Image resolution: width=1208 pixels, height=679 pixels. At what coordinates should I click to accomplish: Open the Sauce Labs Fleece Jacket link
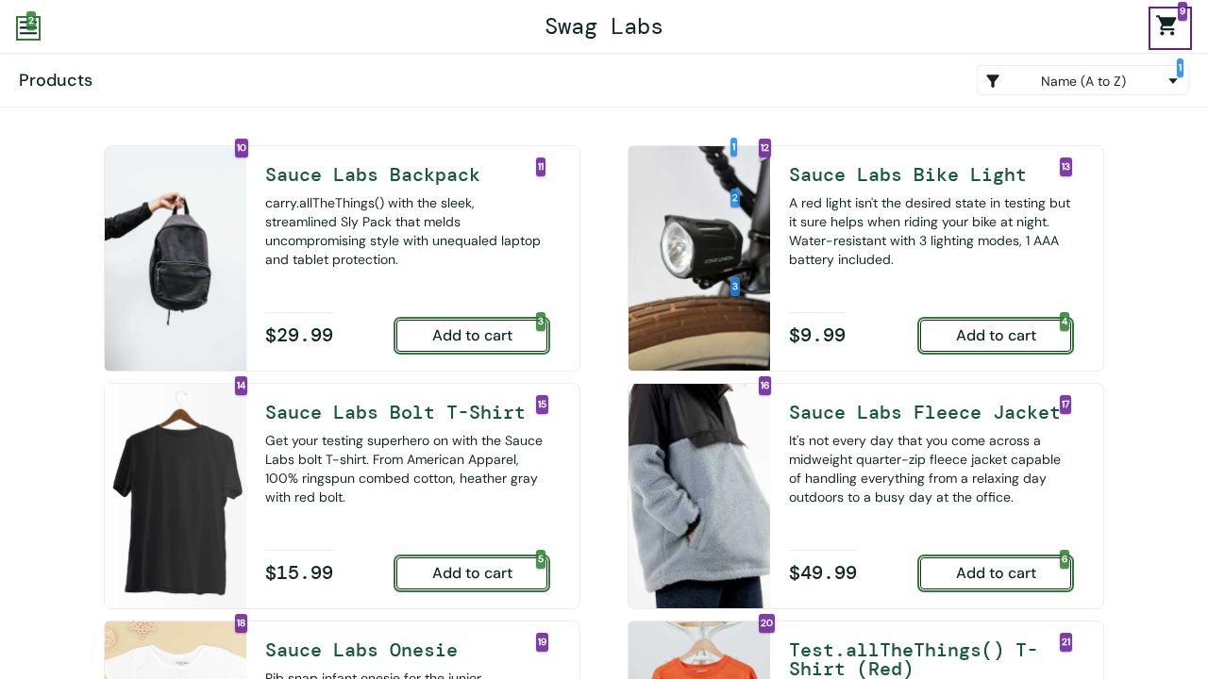pyautogui.click(x=924, y=412)
